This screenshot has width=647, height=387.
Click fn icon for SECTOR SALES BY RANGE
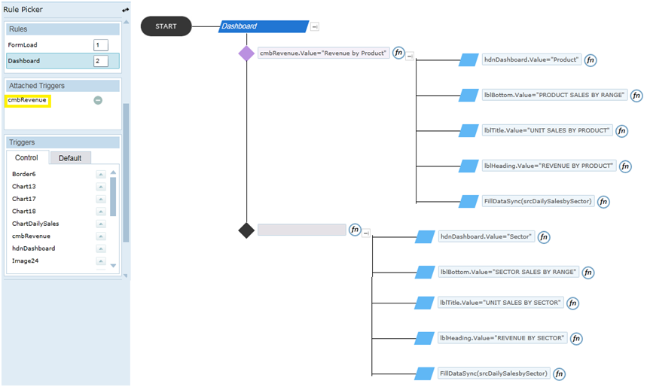[x=588, y=273]
